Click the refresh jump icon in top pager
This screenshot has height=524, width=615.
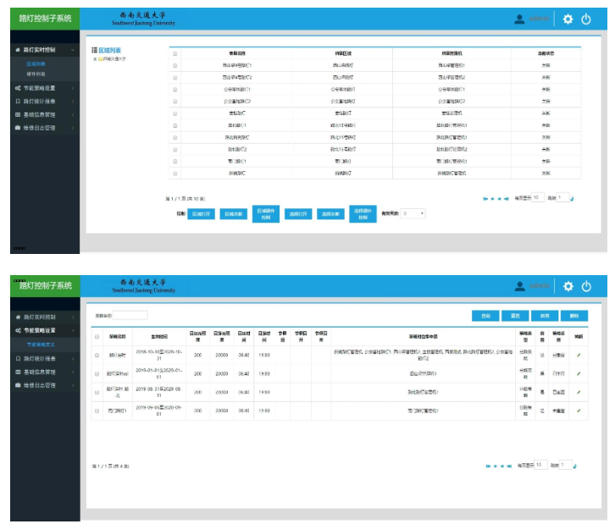(572, 199)
